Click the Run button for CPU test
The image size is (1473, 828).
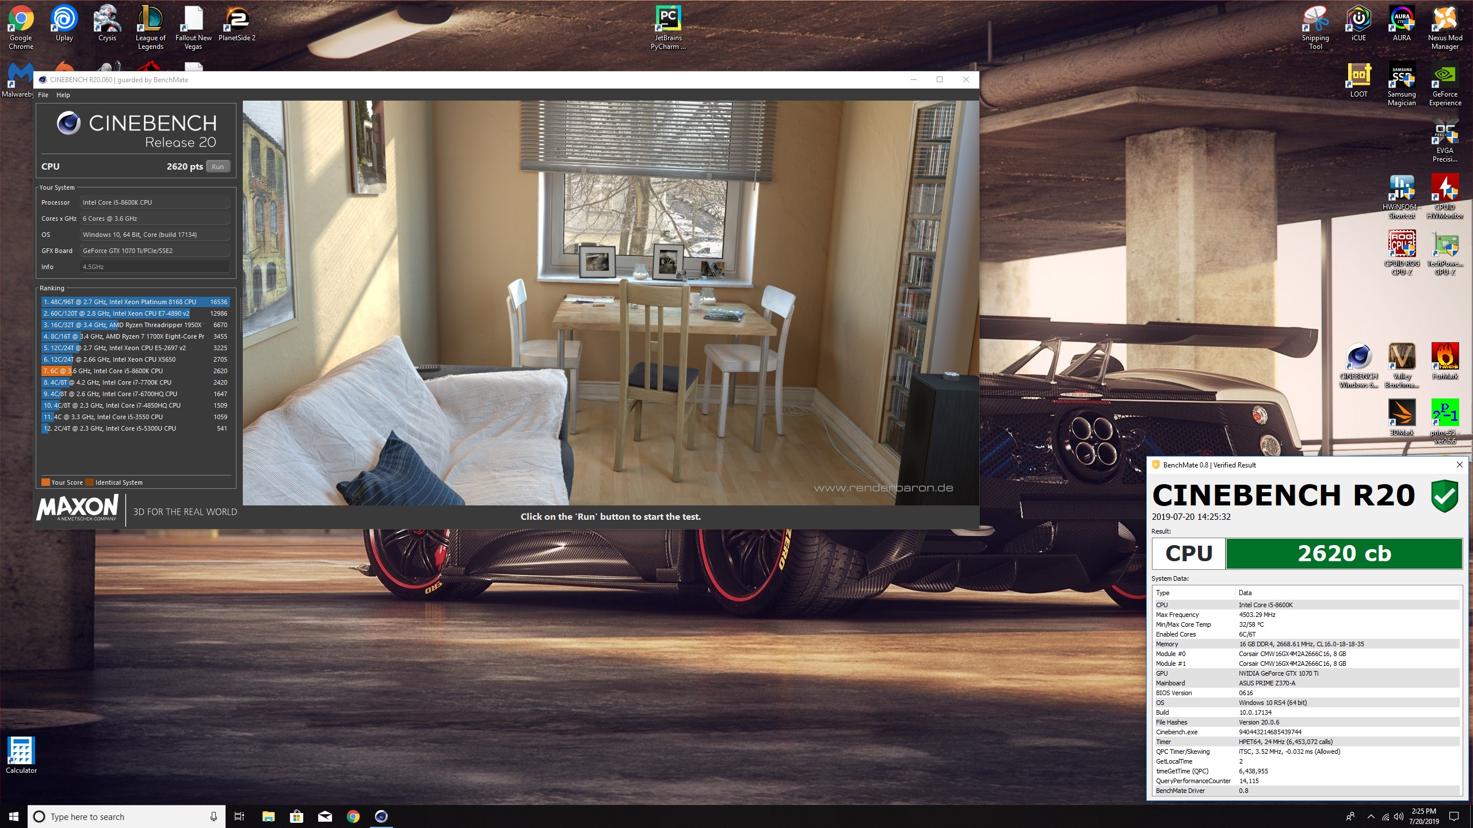pyautogui.click(x=217, y=167)
